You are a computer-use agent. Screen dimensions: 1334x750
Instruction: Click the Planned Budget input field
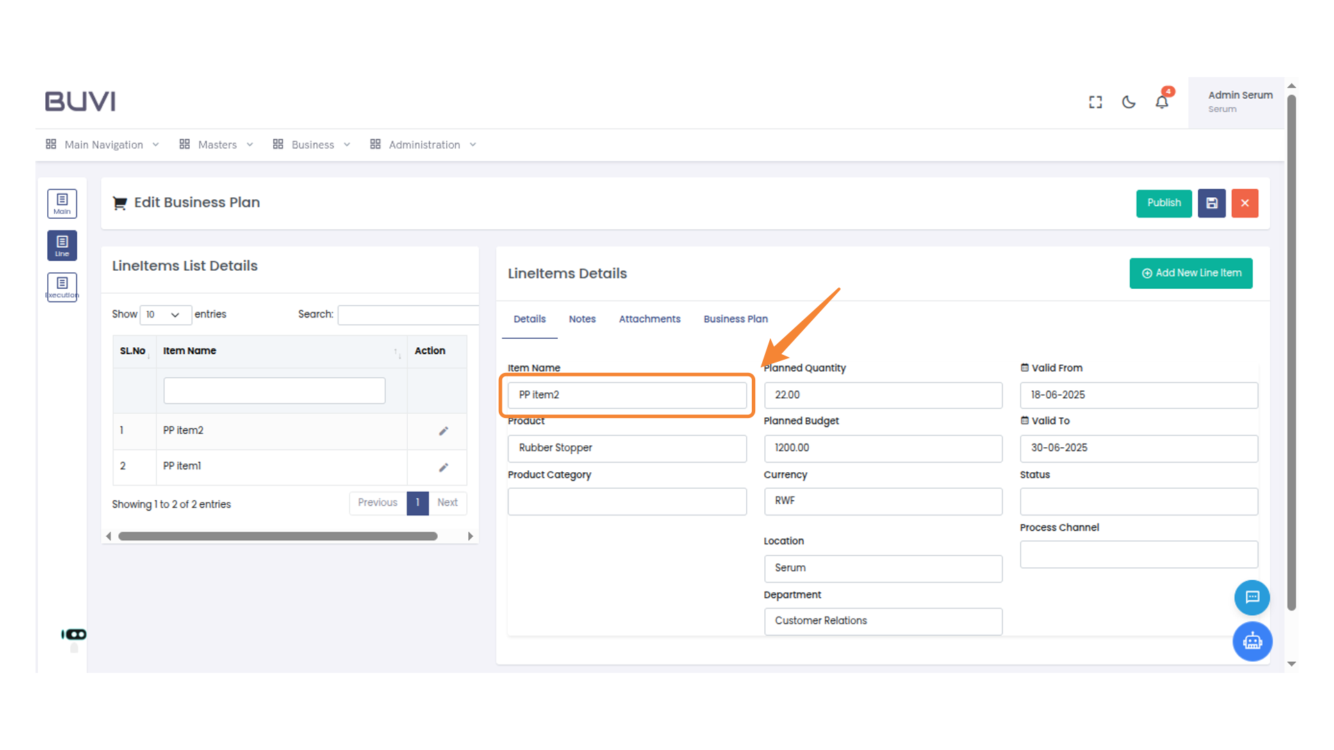[x=882, y=448]
